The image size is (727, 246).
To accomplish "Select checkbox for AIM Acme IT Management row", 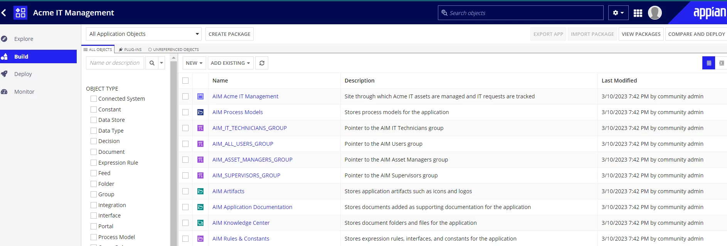I will pyautogui.click(x=185, y=96).
